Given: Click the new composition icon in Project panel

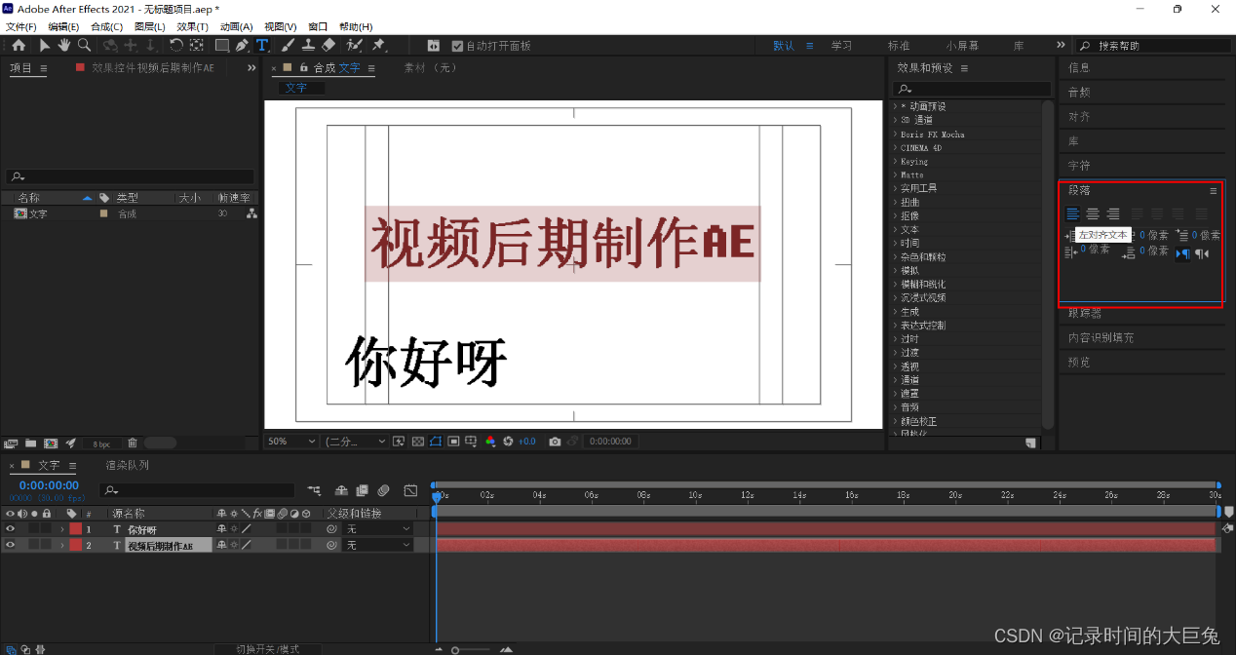Looking at the screenshot, I should (50, 443).
